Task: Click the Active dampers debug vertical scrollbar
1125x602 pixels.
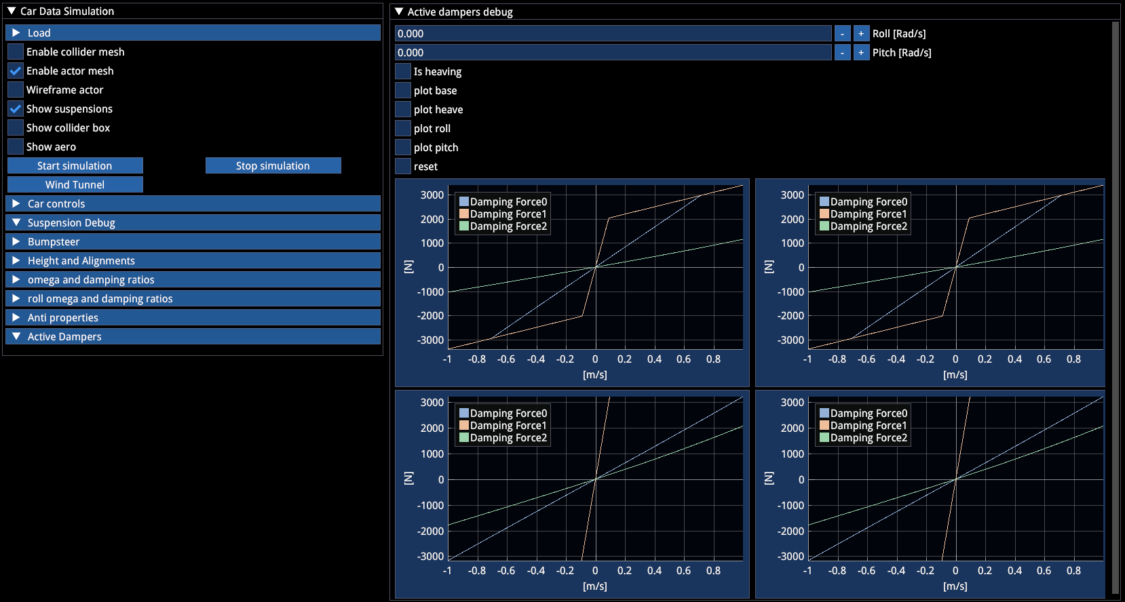Action: 1116,308
